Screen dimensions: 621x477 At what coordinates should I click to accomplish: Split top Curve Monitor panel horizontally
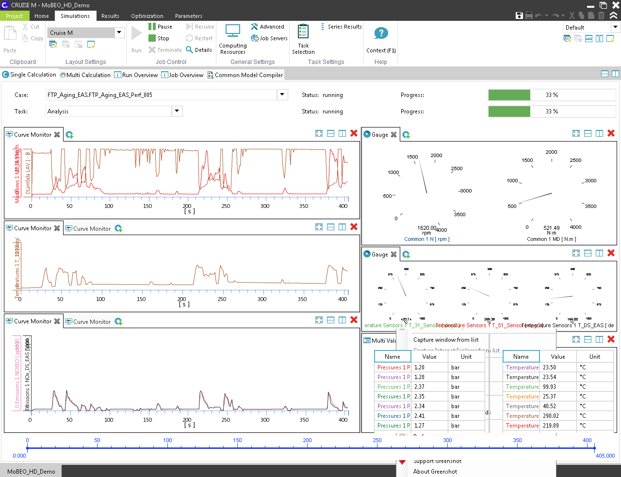point(330,133)
